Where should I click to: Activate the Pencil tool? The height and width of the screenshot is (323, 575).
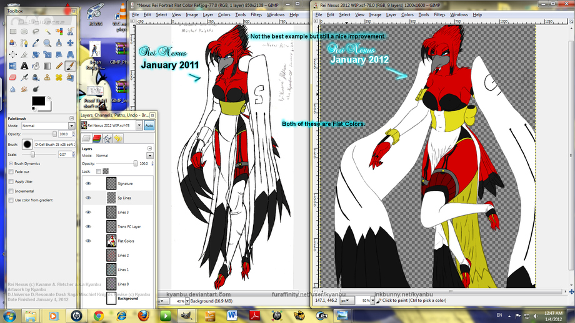point(59,65)
